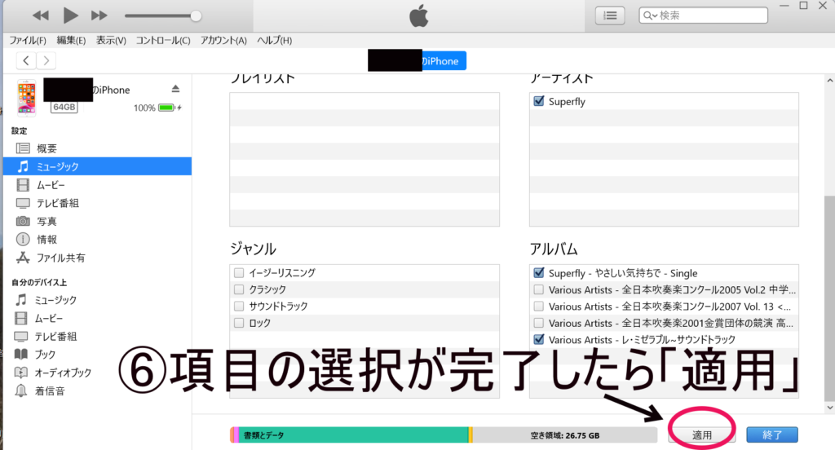Open the list view (Up Next) icon
Screen dimensions: 835x450
[x=610, y=15]
